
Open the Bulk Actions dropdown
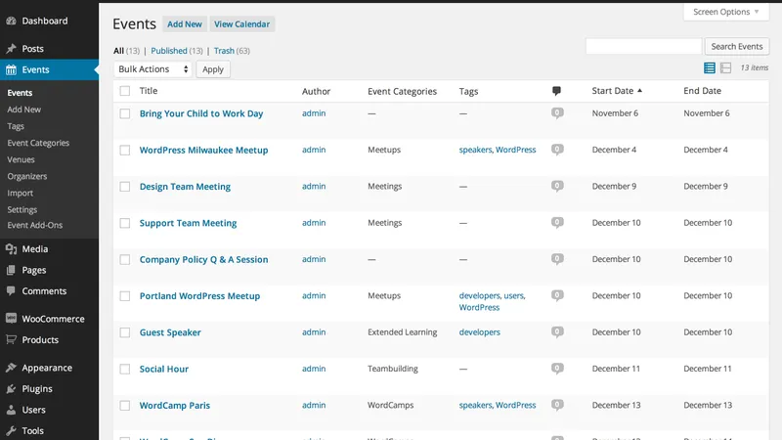click(152, 69)
